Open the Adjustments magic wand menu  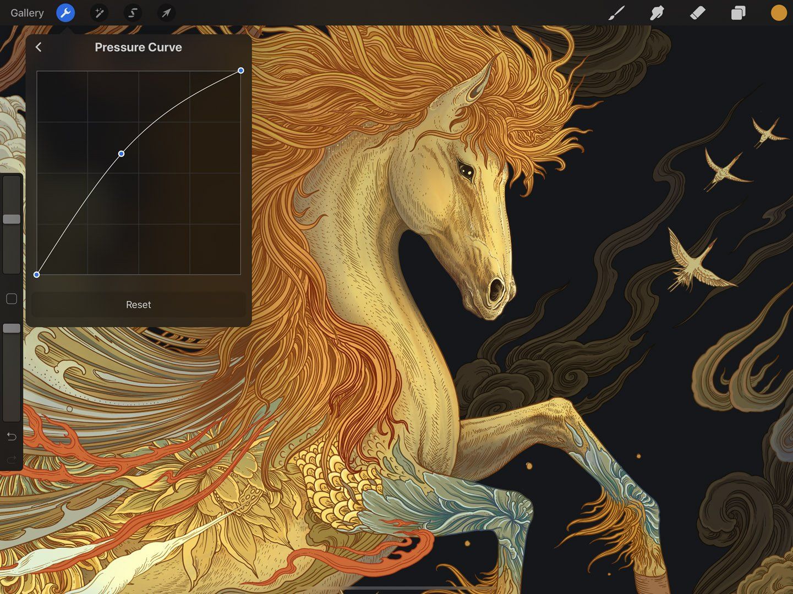tap(99, 13)
